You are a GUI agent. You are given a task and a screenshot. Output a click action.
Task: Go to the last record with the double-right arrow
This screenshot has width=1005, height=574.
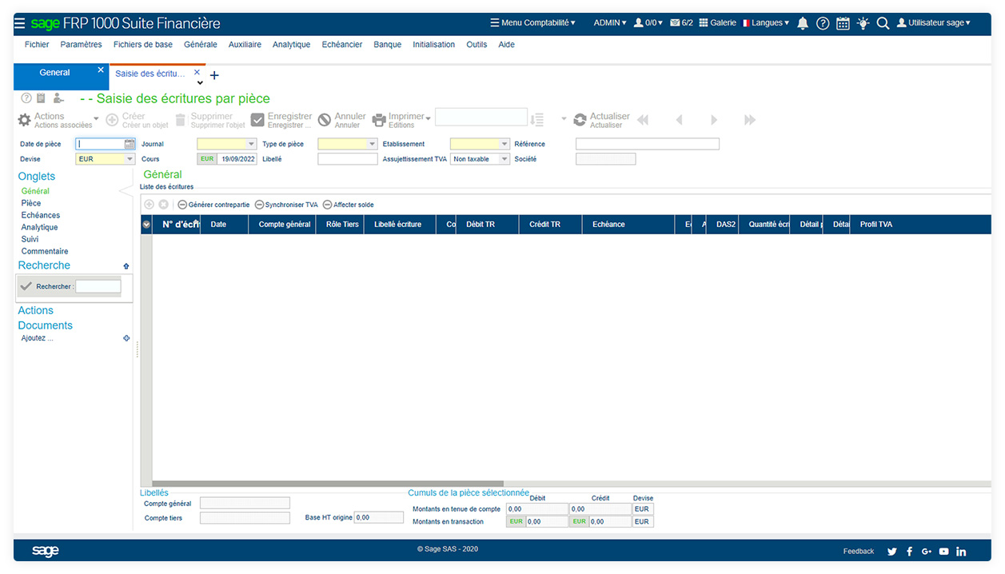click(x=750, y=120)
